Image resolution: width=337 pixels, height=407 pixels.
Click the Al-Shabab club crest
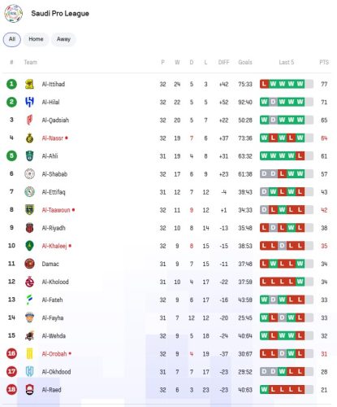click(x=29, y=174)
